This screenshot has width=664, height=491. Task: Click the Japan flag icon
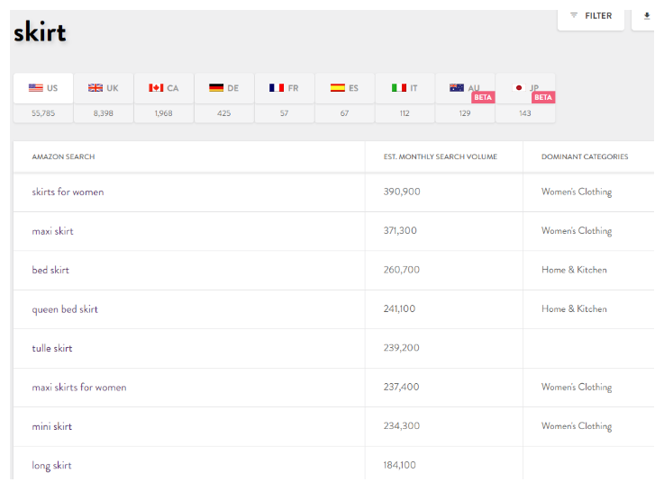[518, 87]
